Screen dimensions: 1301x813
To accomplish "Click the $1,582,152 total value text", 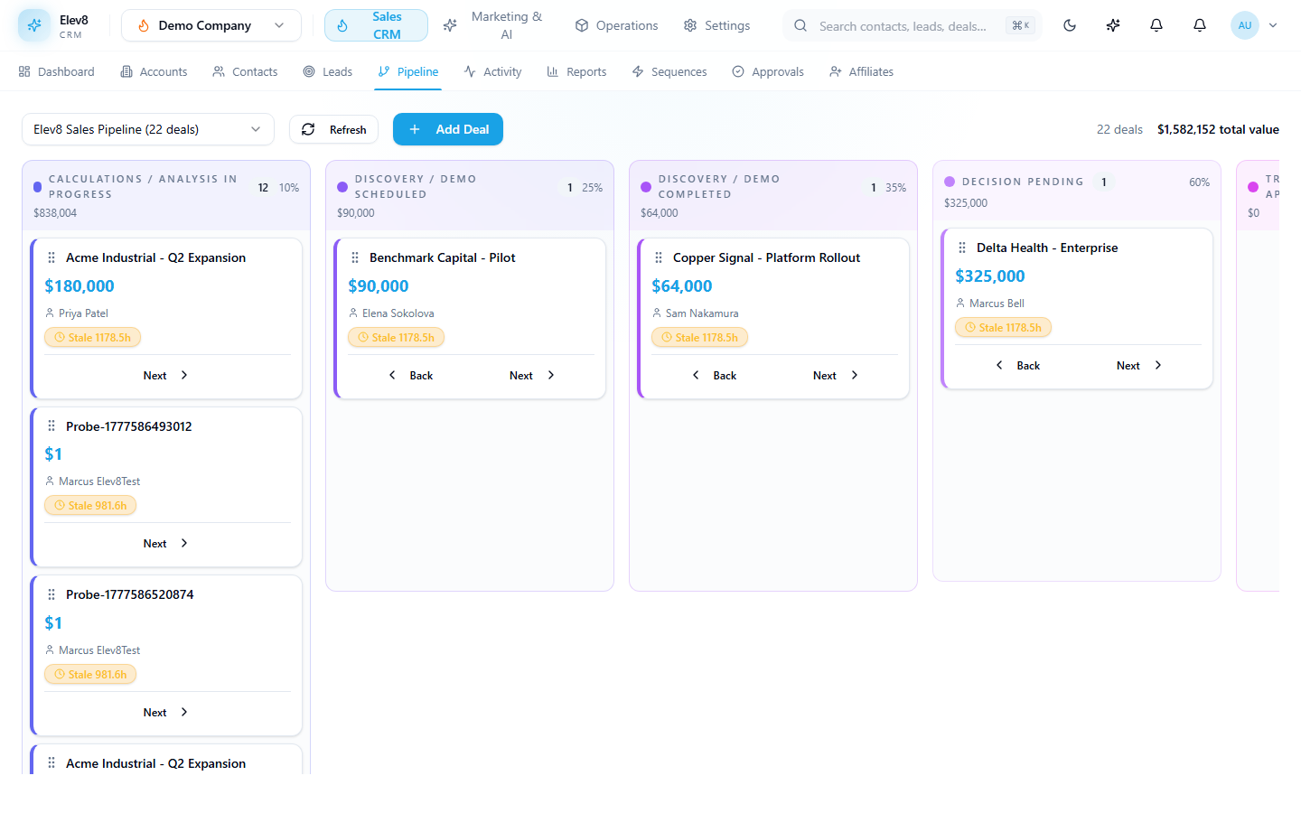I will [x=1218, y=129].
